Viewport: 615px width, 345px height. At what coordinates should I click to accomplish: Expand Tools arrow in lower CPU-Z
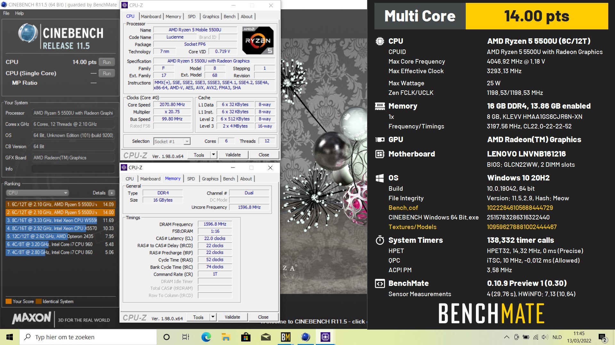[x=213, y=317]
